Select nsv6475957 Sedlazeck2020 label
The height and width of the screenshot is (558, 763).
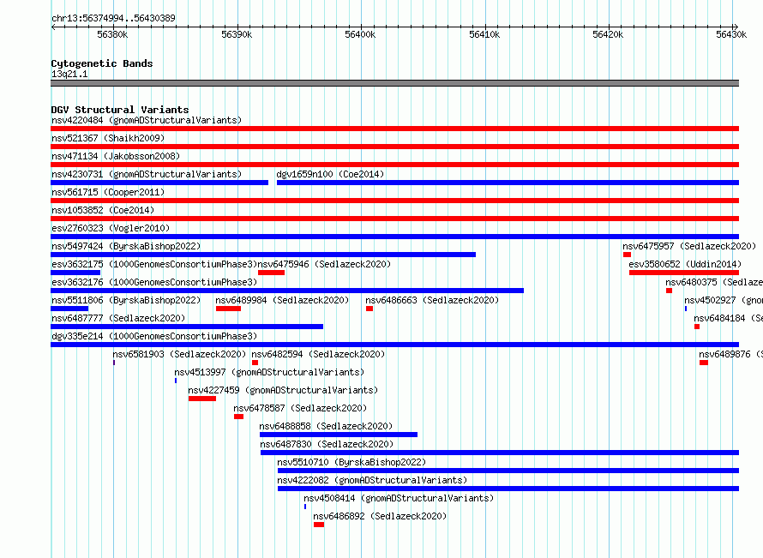coord(689,246)
